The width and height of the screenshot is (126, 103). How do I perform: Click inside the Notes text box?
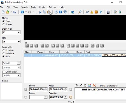[11, 91]
